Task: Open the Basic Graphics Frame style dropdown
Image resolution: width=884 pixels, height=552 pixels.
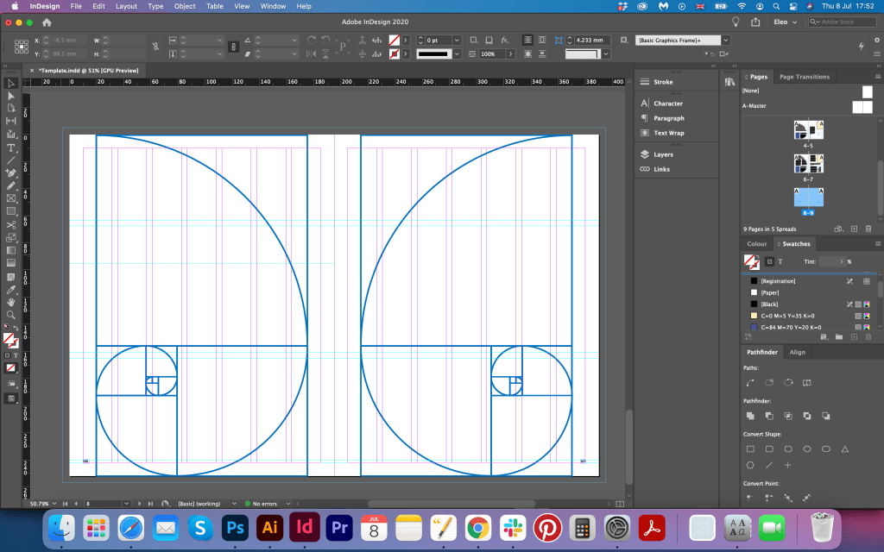Action: [x=725, y=41]
